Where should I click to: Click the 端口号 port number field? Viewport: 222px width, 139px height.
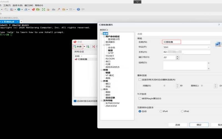click(170, 58)
